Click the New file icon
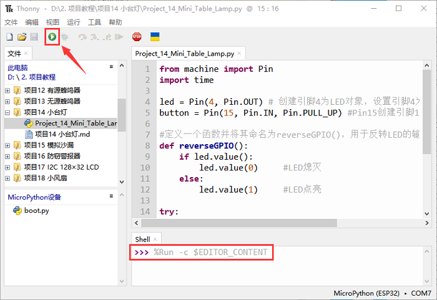The width and height of the screenshot is (437, 300). click(9, 37)
